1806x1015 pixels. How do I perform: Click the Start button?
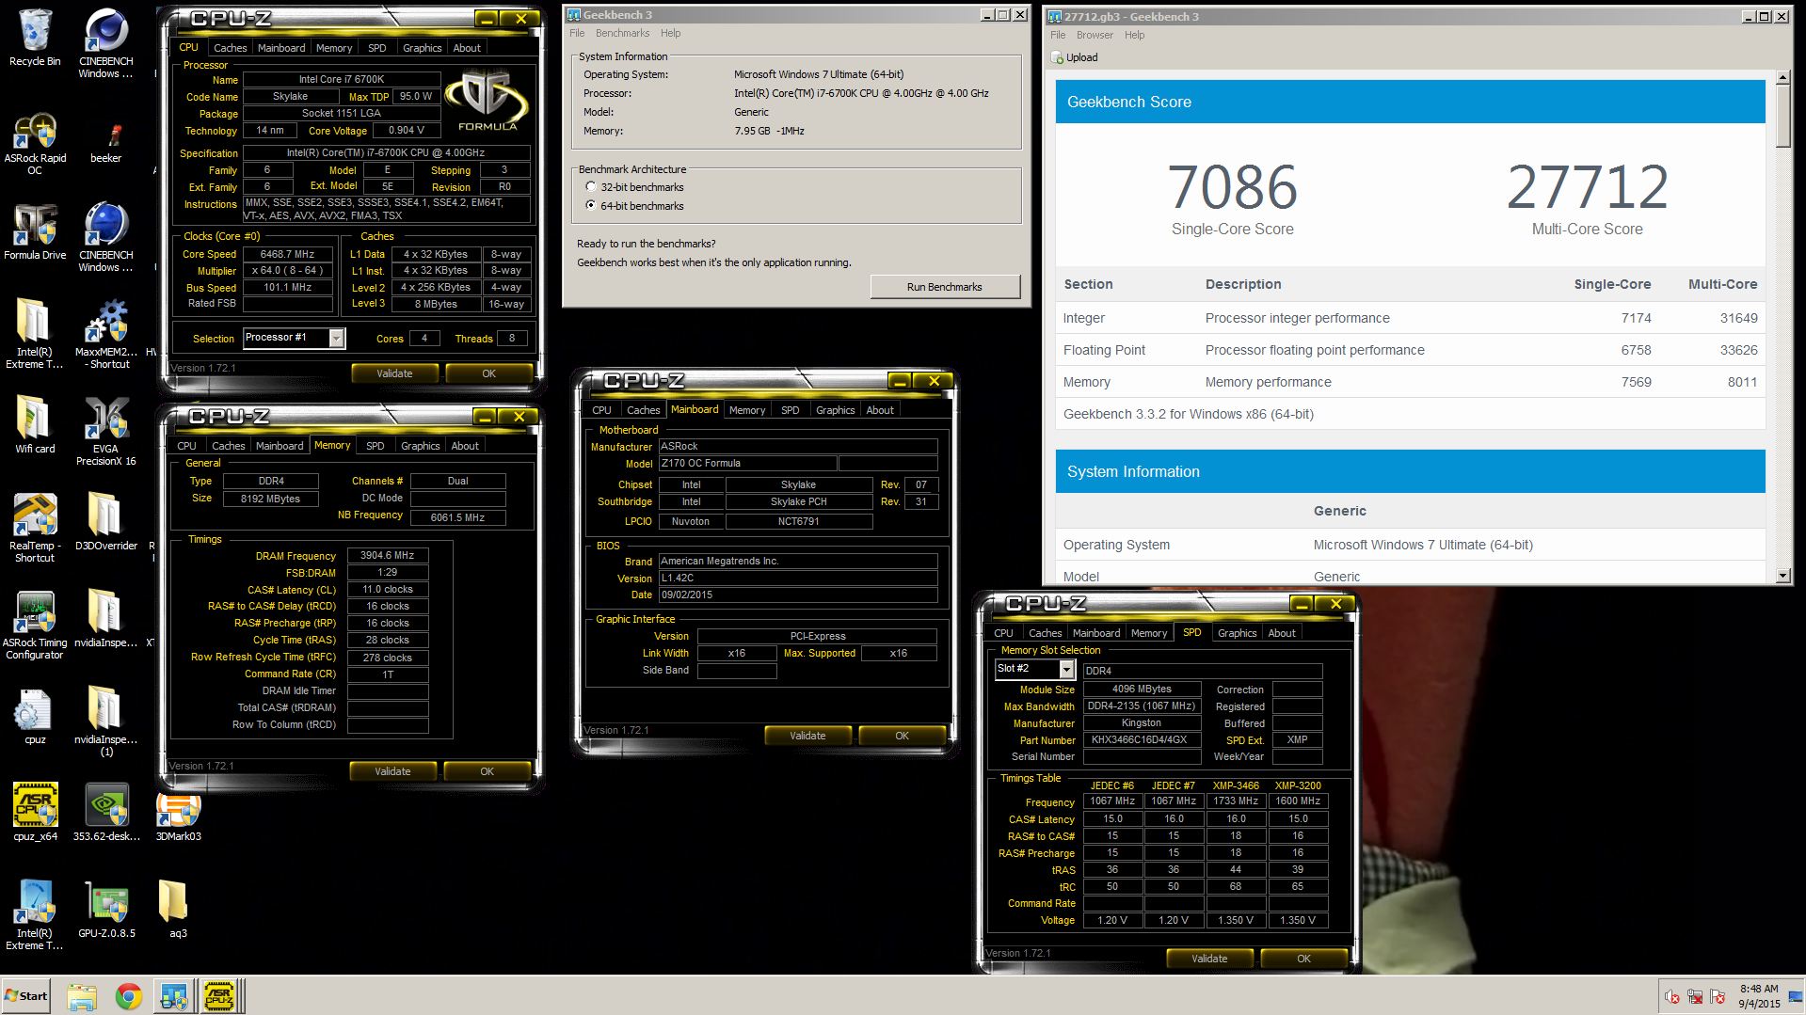pyautogui.click(x=26, y=996)
